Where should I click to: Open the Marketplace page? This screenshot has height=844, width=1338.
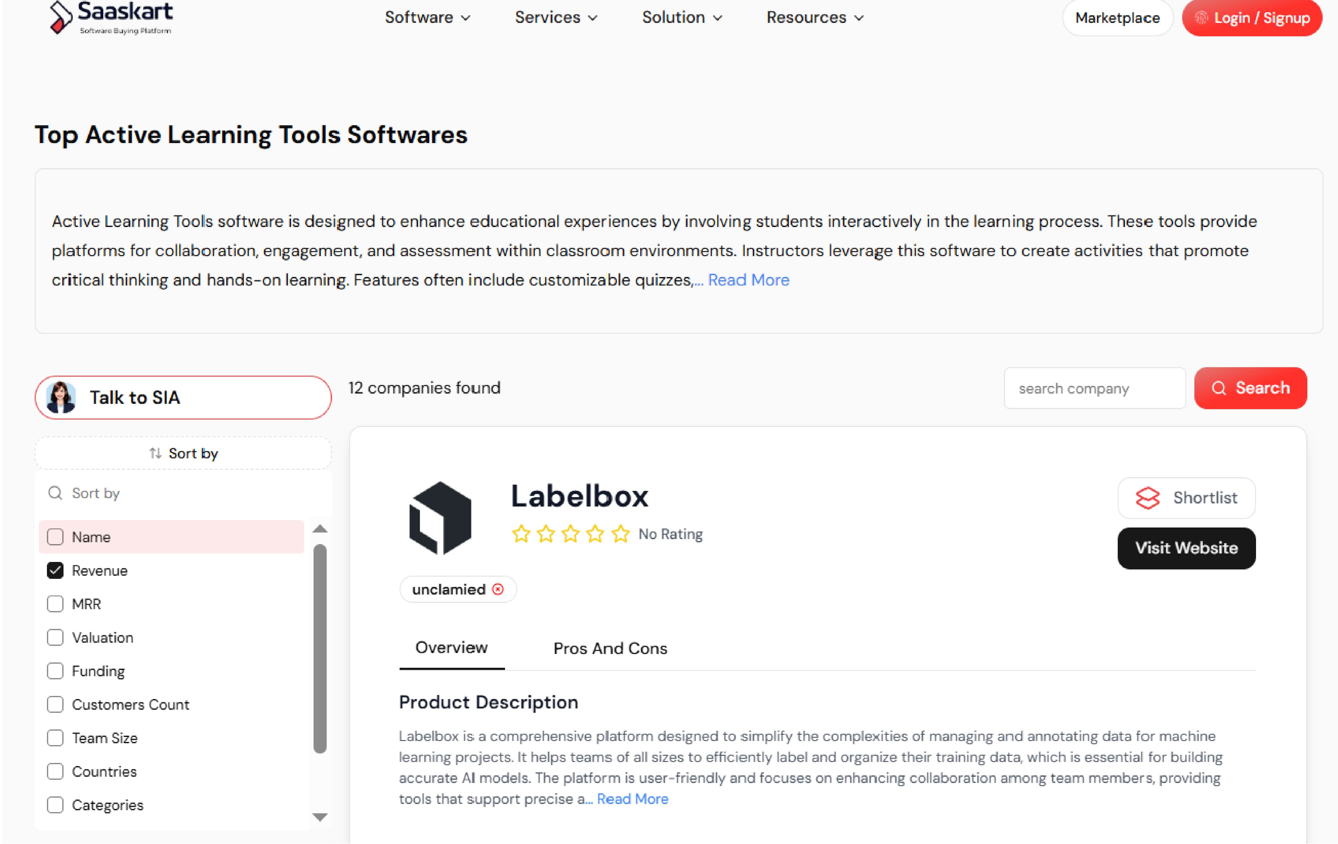(1117, 18)
